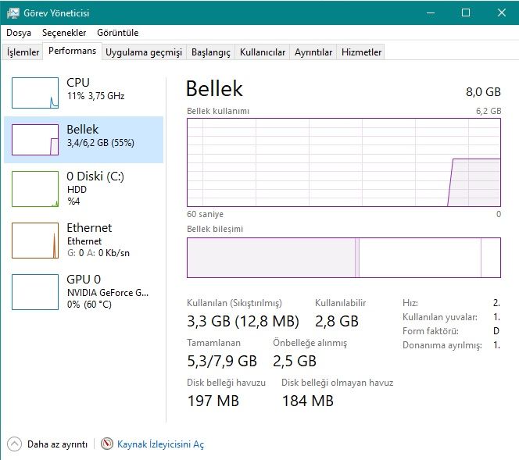
Task: Open the Görüntüle menu
Action: pos(117,33)
